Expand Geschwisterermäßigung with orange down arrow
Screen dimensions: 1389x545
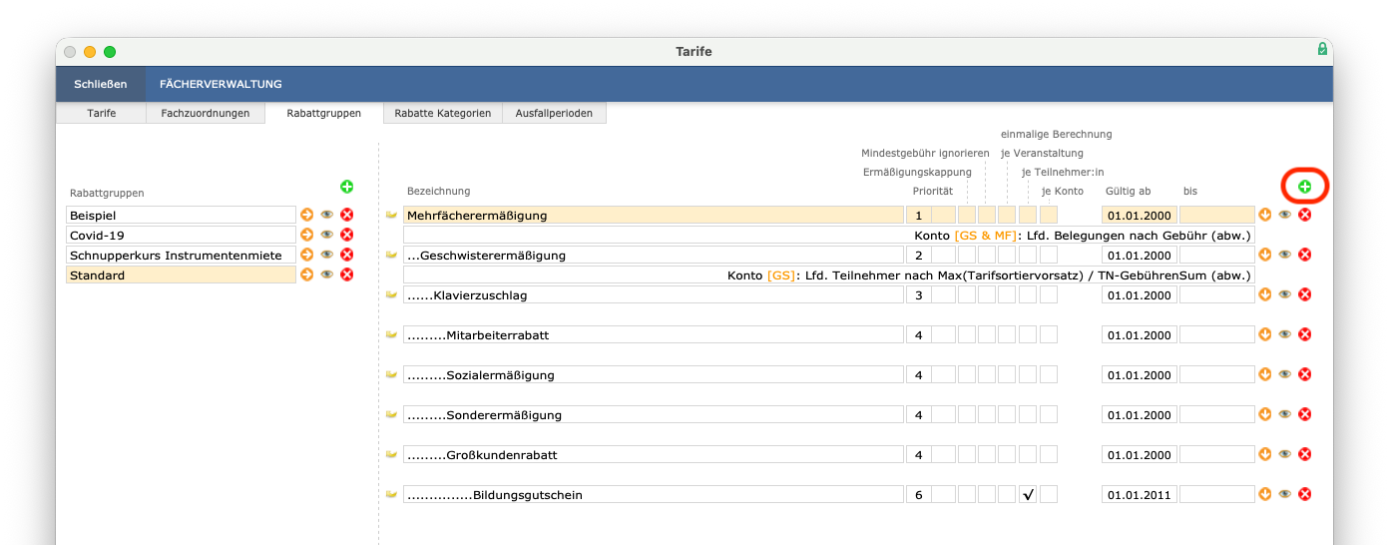[1265, 255]
